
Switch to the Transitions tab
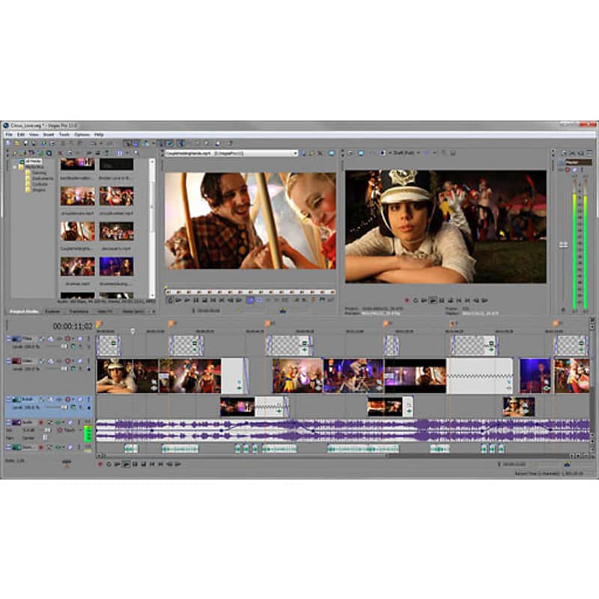(79, 311)
